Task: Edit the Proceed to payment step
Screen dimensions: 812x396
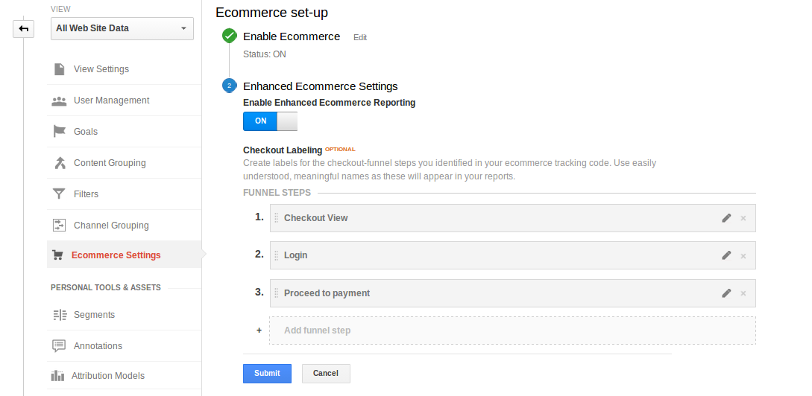Action: click(726, 293)
